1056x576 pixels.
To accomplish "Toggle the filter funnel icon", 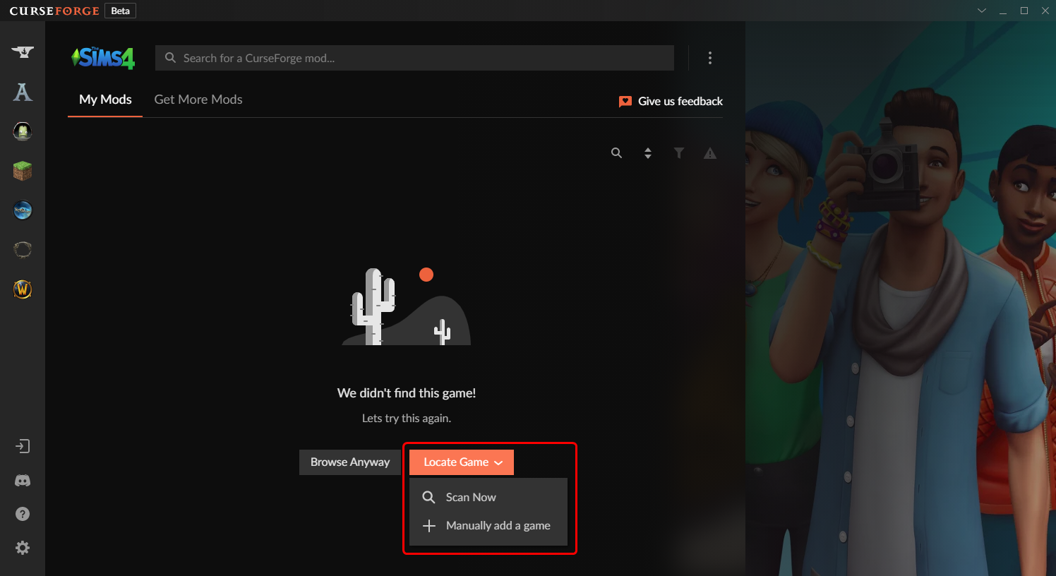I will 678,152.
